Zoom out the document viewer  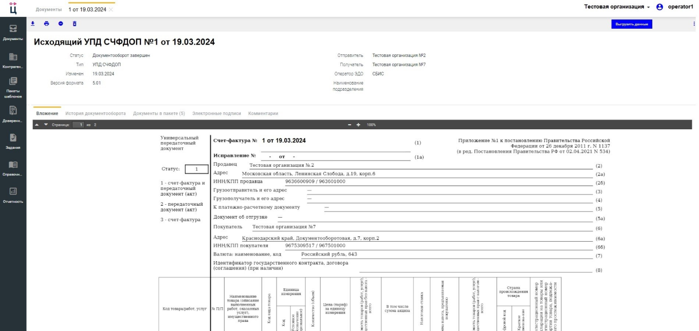pos(350,125)
